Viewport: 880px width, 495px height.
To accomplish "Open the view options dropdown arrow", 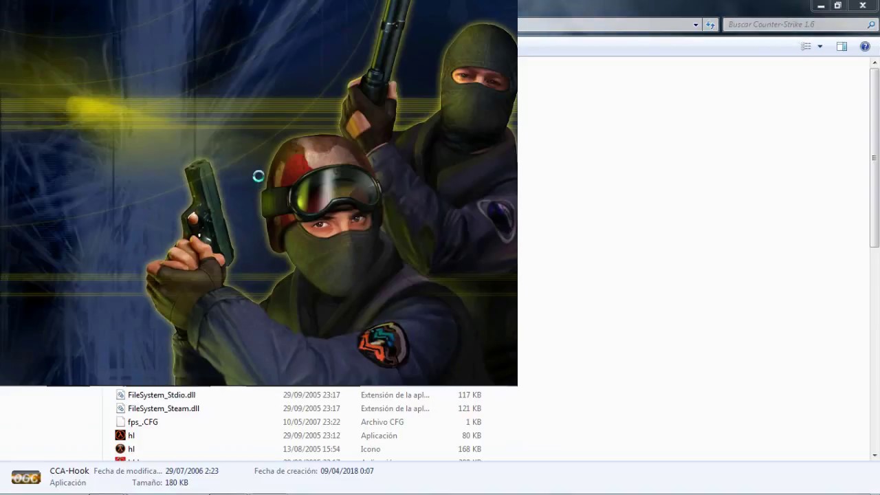I will (819, 47).
